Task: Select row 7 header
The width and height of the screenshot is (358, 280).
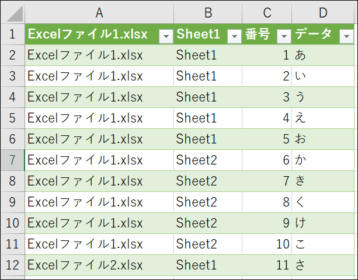Action: [x=13, y=160]
